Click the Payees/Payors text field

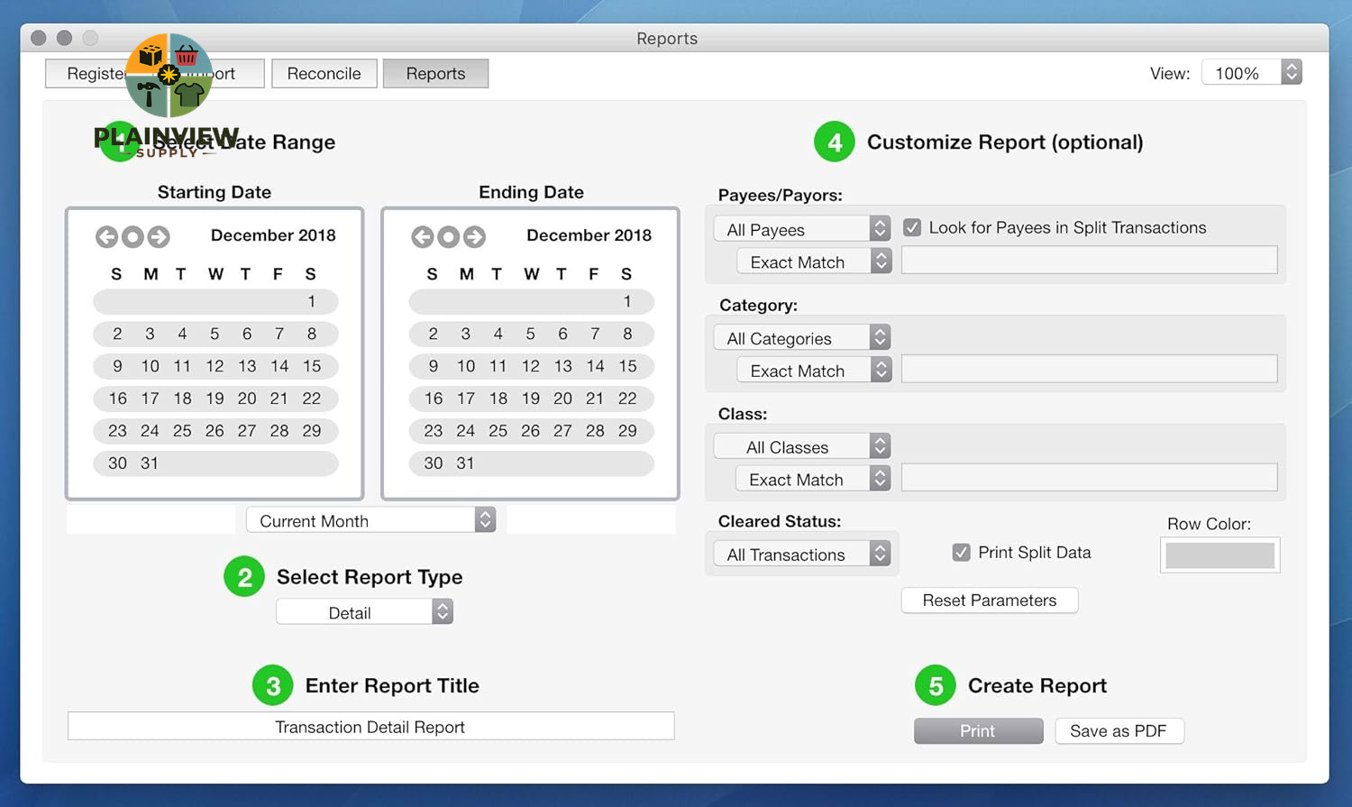coord(1089,260)
